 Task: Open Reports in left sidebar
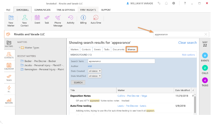[x=9, y=101]
